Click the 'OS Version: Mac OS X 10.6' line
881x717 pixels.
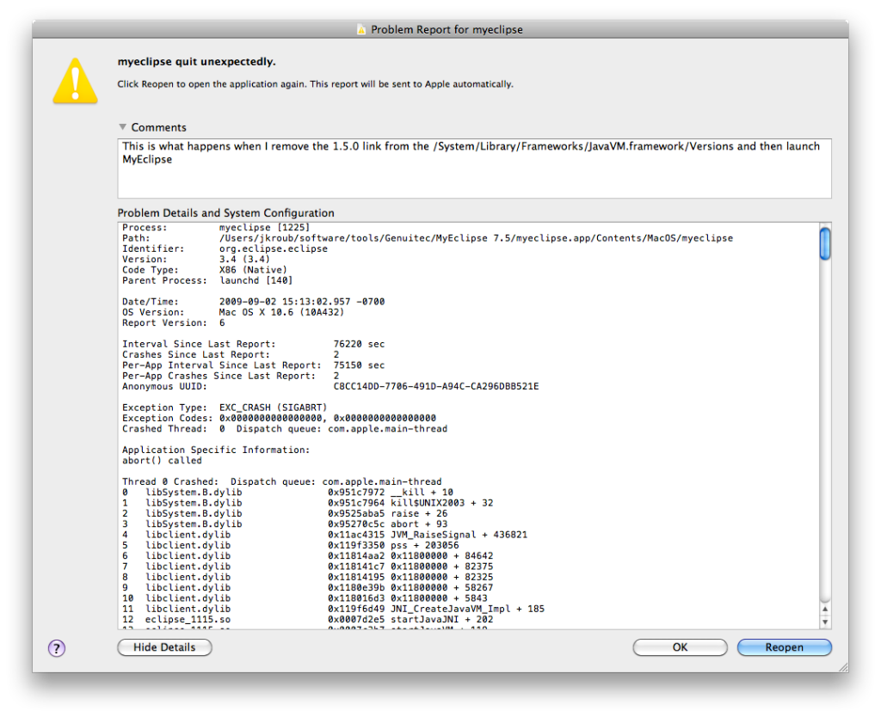pos(233,312)
